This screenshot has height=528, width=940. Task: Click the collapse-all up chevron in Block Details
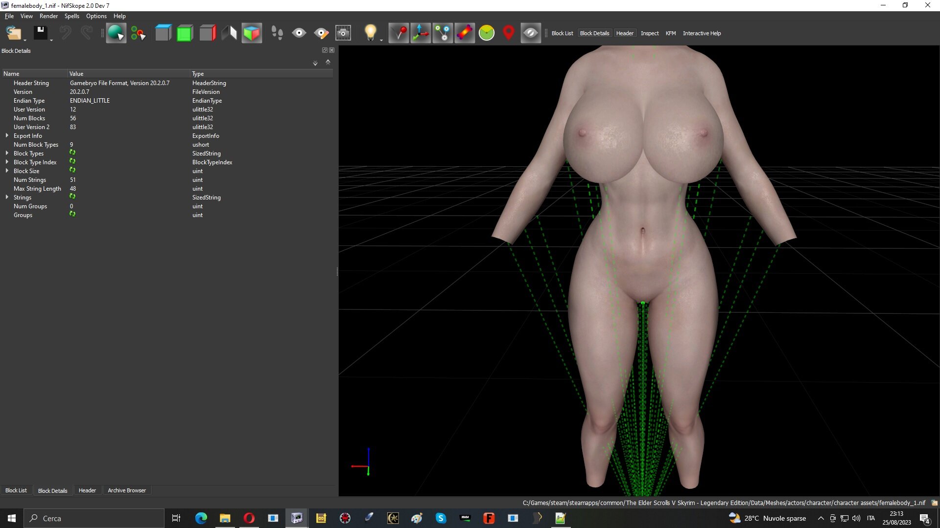click(328, 62)
